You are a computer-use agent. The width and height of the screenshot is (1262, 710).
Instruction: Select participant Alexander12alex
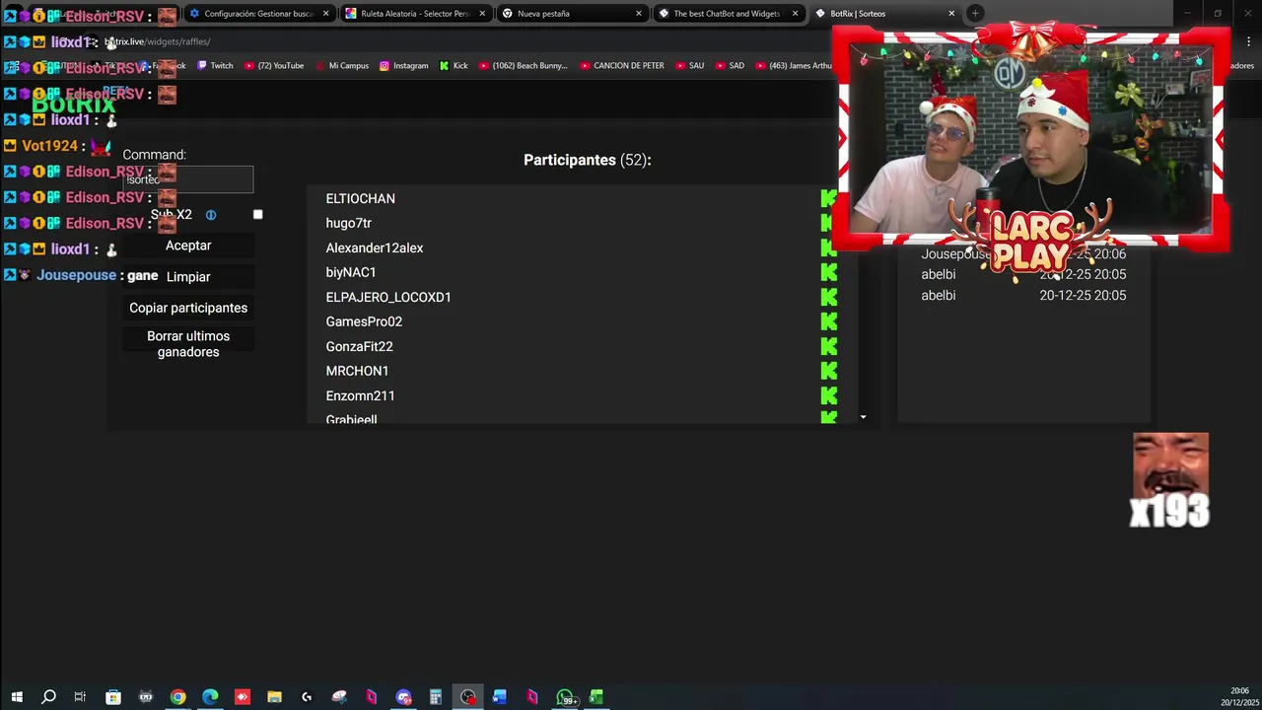point(375,248)
